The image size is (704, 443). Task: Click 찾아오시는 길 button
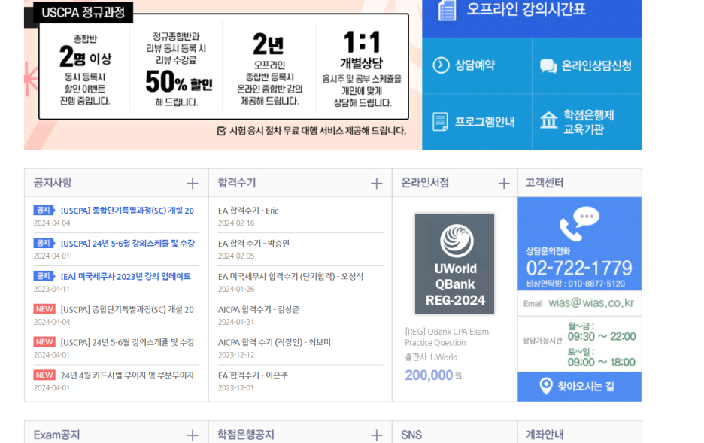(579, 387)
